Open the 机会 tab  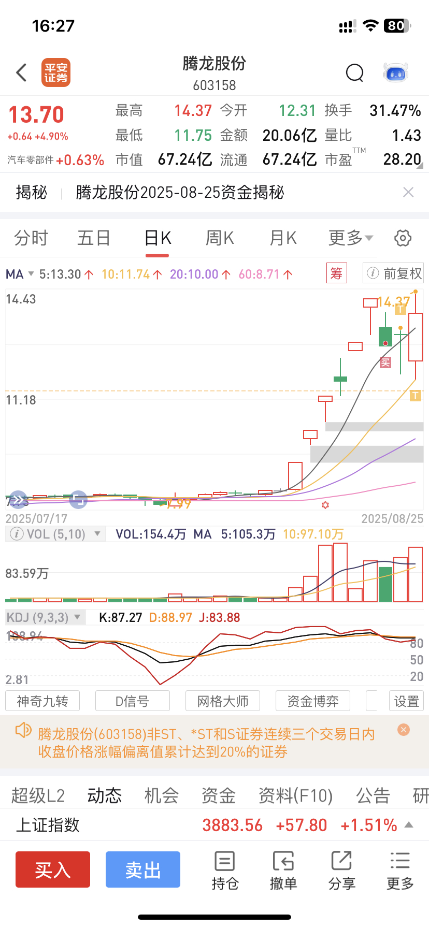click(162, 795)
